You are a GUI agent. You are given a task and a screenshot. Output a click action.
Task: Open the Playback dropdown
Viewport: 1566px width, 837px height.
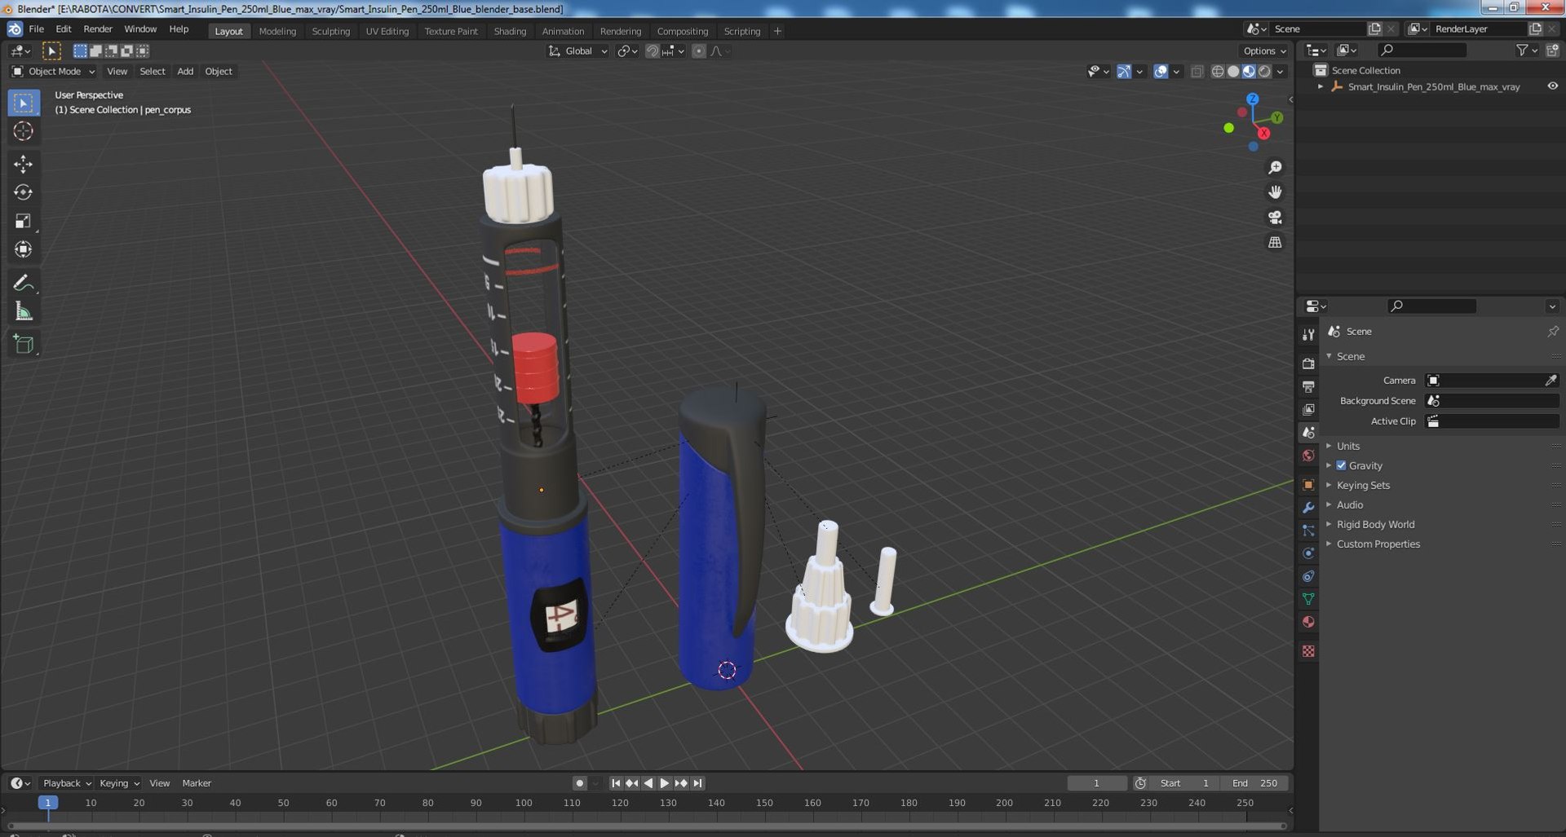point(66,783)
